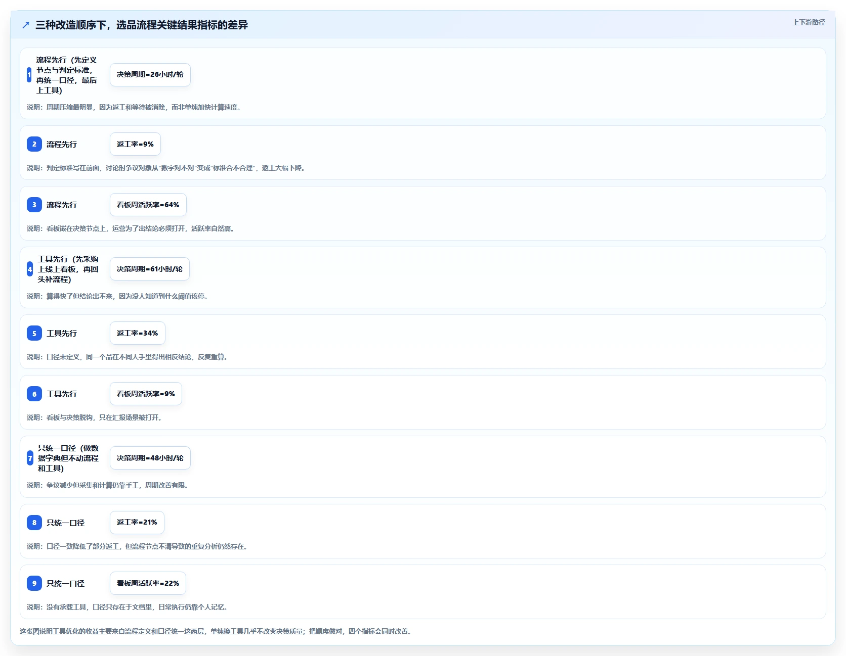Click 只统一口径 label in row 9

tap(66, 583)
